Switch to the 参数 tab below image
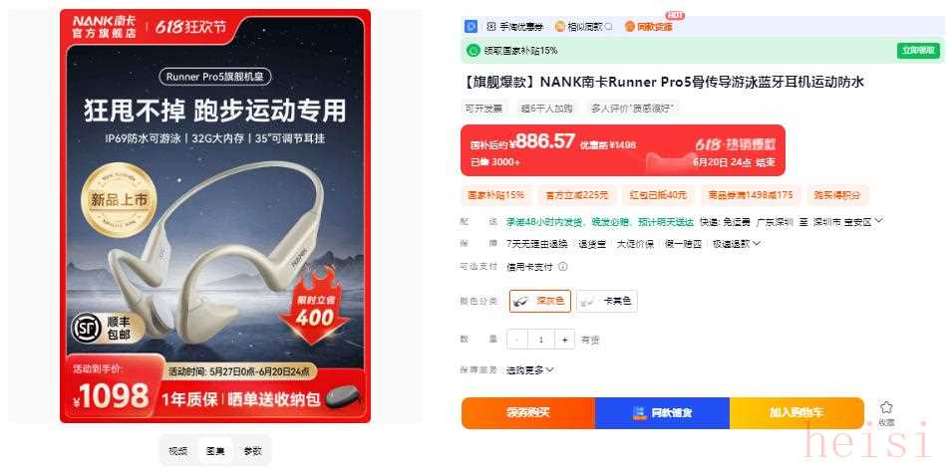The width and height of the screenshot is (948, 470). pos(253,451)
